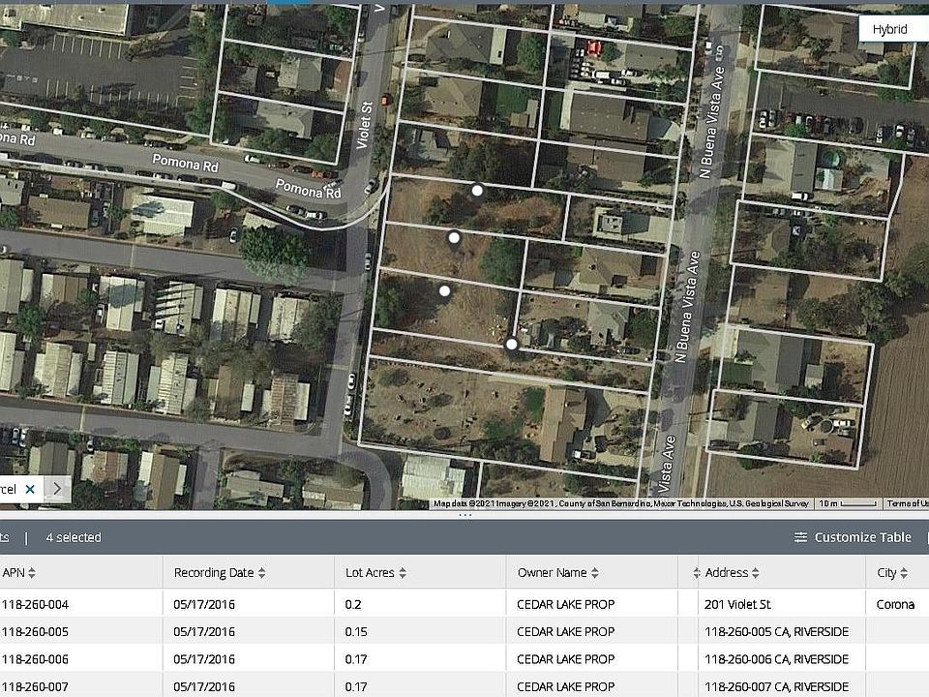Viewport: 929px width, 697px height.
Task: Sort by Lot Acres column arrows
Action: pos(403,572)
